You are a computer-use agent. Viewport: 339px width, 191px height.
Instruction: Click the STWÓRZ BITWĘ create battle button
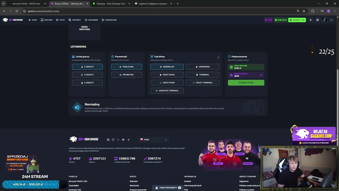pyautogui.click(x=246, y=83)
